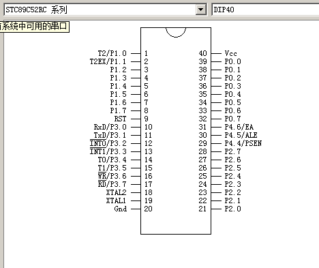The height and width of the screenshot is (268, 319).
Task: Click pin label P2.2
Action: pyautogui.click(x=232, y=192)
